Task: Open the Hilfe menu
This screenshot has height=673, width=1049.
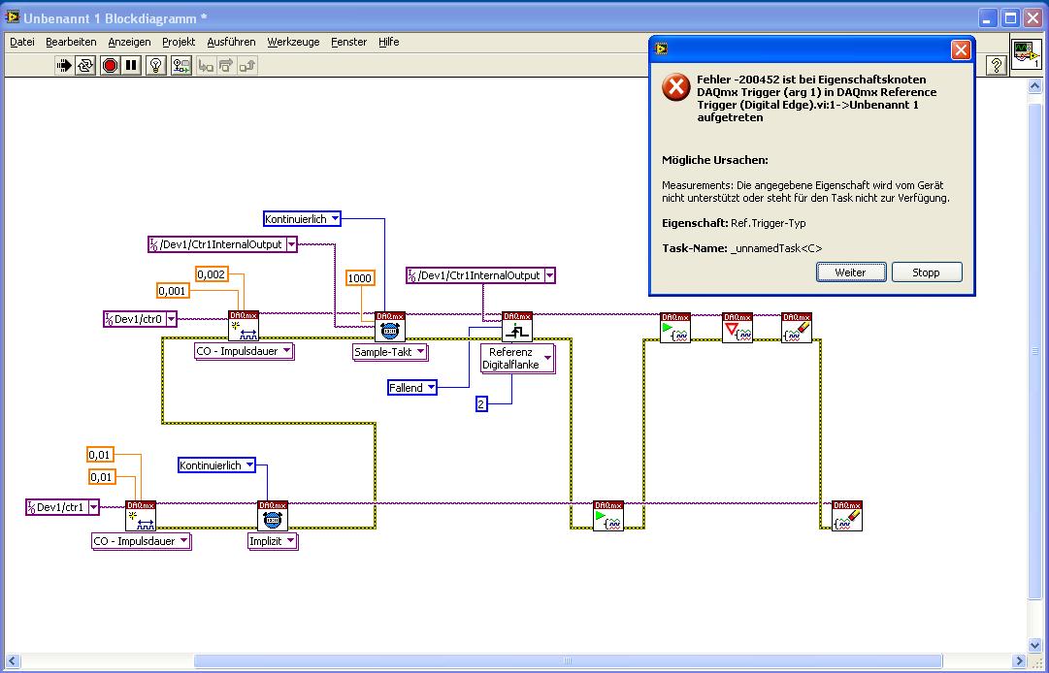Action: tap(389, 42)
